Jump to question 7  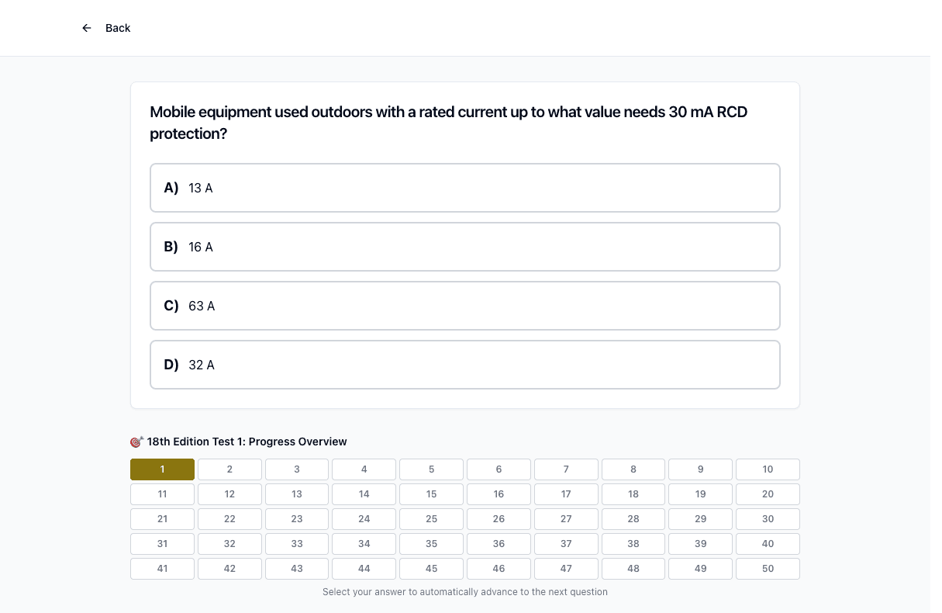pyautogui.click(x=566, y=469)
